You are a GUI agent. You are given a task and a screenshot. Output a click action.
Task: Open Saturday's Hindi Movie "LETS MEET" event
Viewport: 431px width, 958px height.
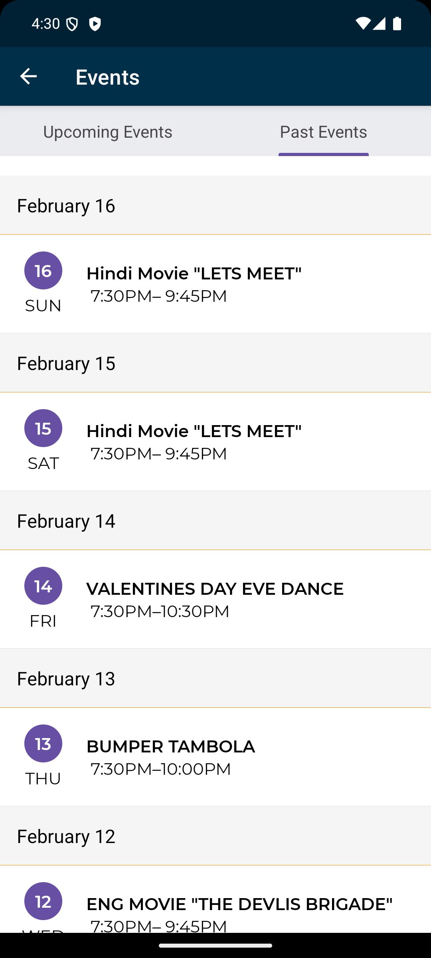pyautogui.click(x=215, y=441)
